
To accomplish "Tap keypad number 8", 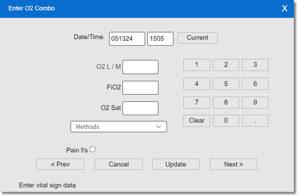I will coord(226,102).
